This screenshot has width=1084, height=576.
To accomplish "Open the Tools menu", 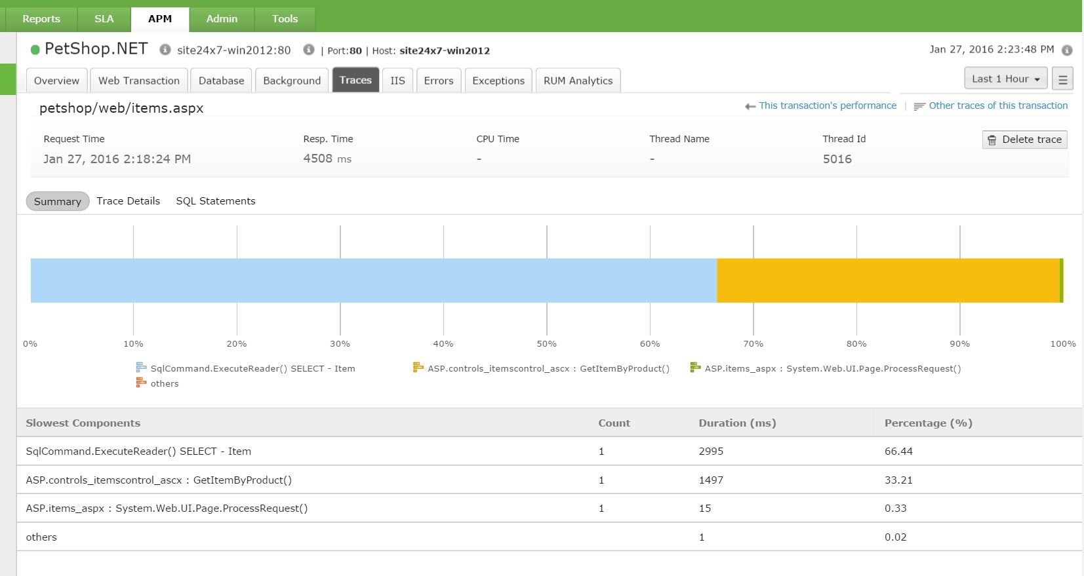I will pyautogui.click(x=285, y=19).
